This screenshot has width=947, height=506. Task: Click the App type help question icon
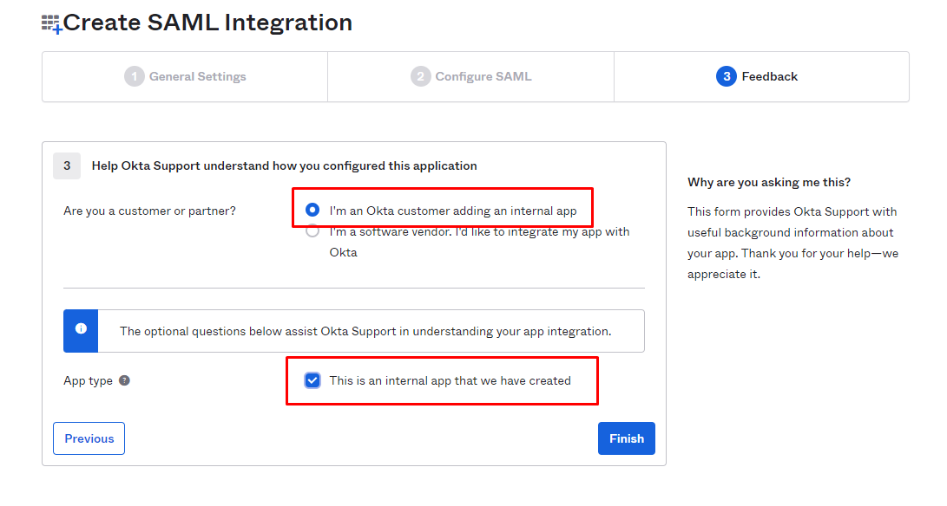pos(124,380)
